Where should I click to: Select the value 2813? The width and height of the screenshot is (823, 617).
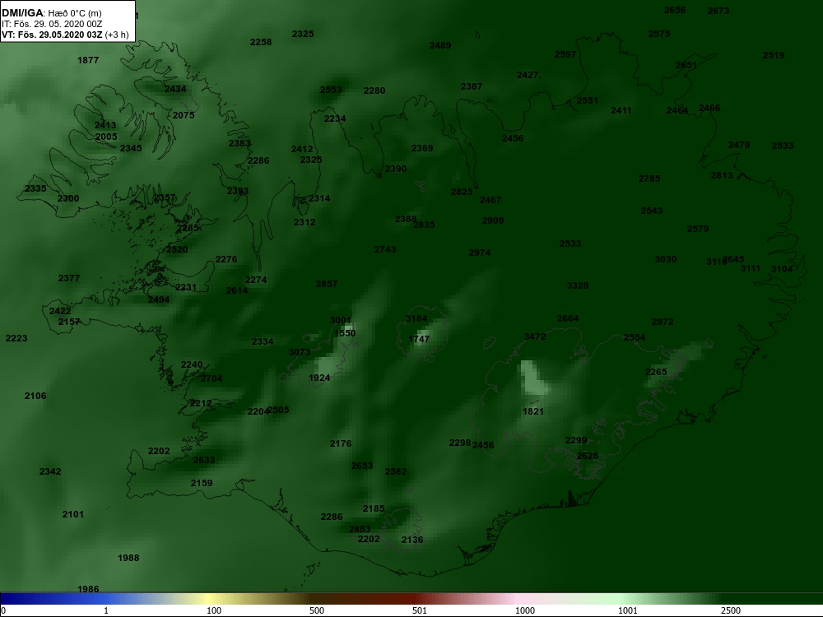(722, 176)
